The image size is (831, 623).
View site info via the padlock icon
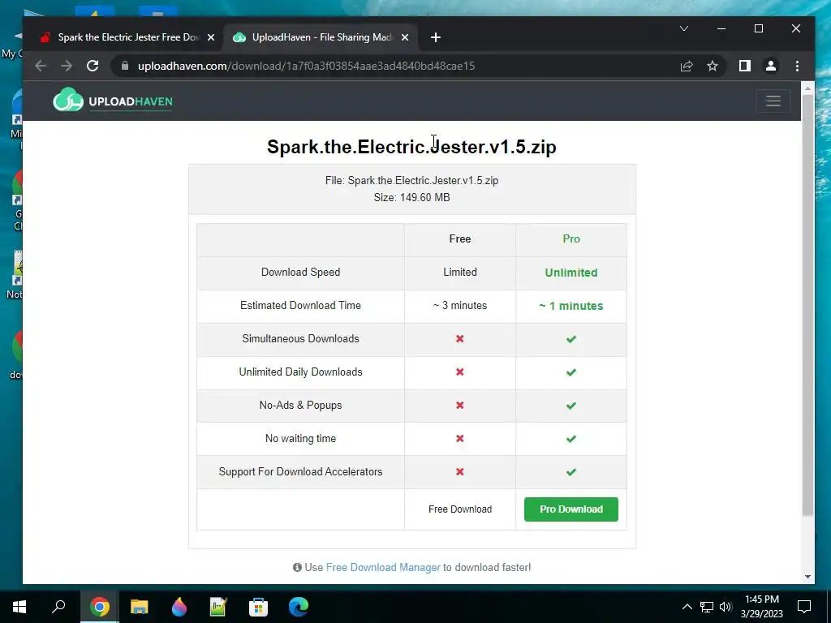click(x=125, y=66)
